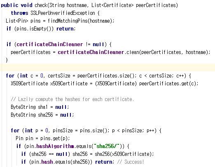Click the '// Success!' comment
The width and height of the screenshot is (215, 167).
tap(131, 162)
